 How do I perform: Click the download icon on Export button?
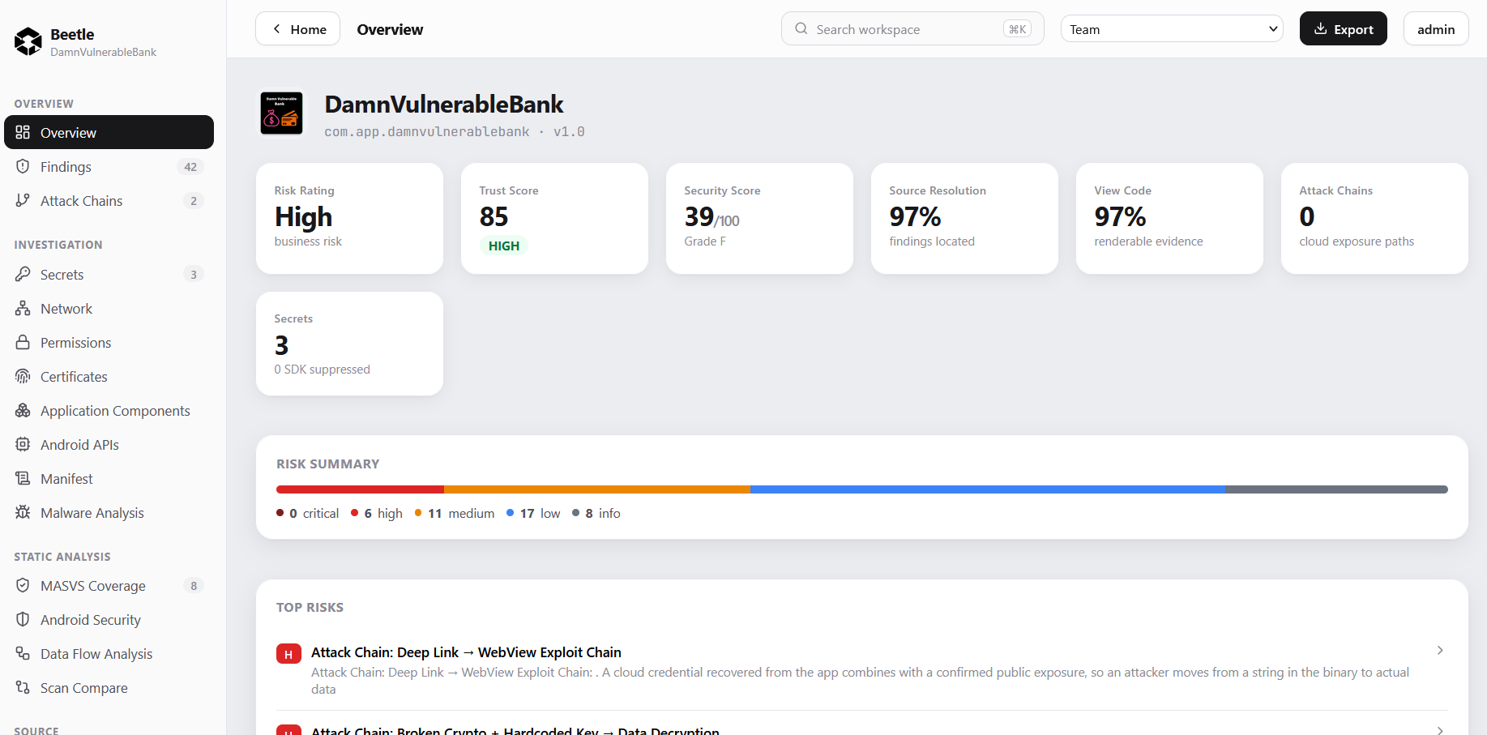pos(1320,28)
